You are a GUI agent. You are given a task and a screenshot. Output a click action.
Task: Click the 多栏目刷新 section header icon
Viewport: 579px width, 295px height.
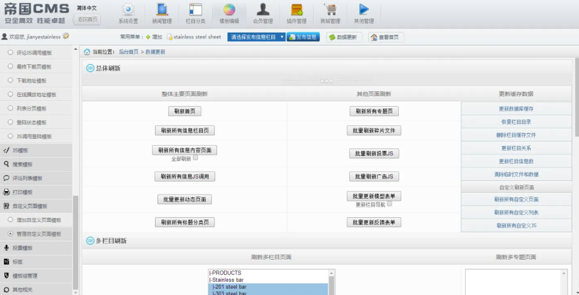[90, 241]
